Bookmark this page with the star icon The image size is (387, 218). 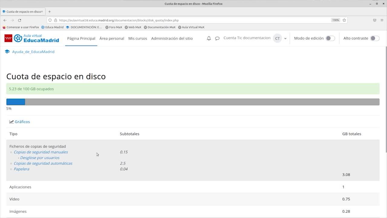coord(344,20)
